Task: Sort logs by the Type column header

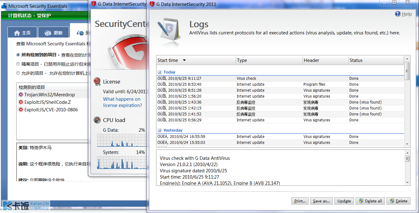Action: point(269,60)
